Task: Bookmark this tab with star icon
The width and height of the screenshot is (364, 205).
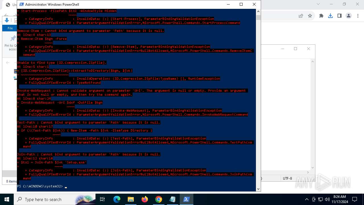Action: tap(310, 16)
